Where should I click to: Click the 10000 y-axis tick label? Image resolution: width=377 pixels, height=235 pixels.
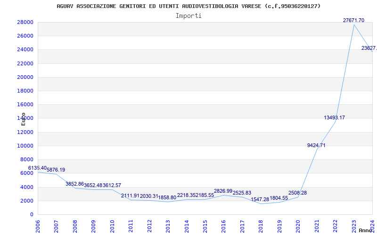click(x=25, y=146)
